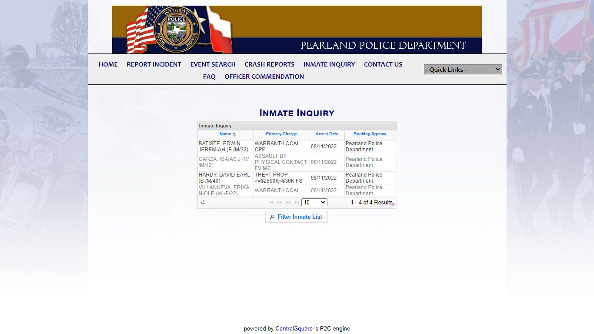Click the grid resize handle icon
This screenshot has height=334, width=594.
coord(393,204)
